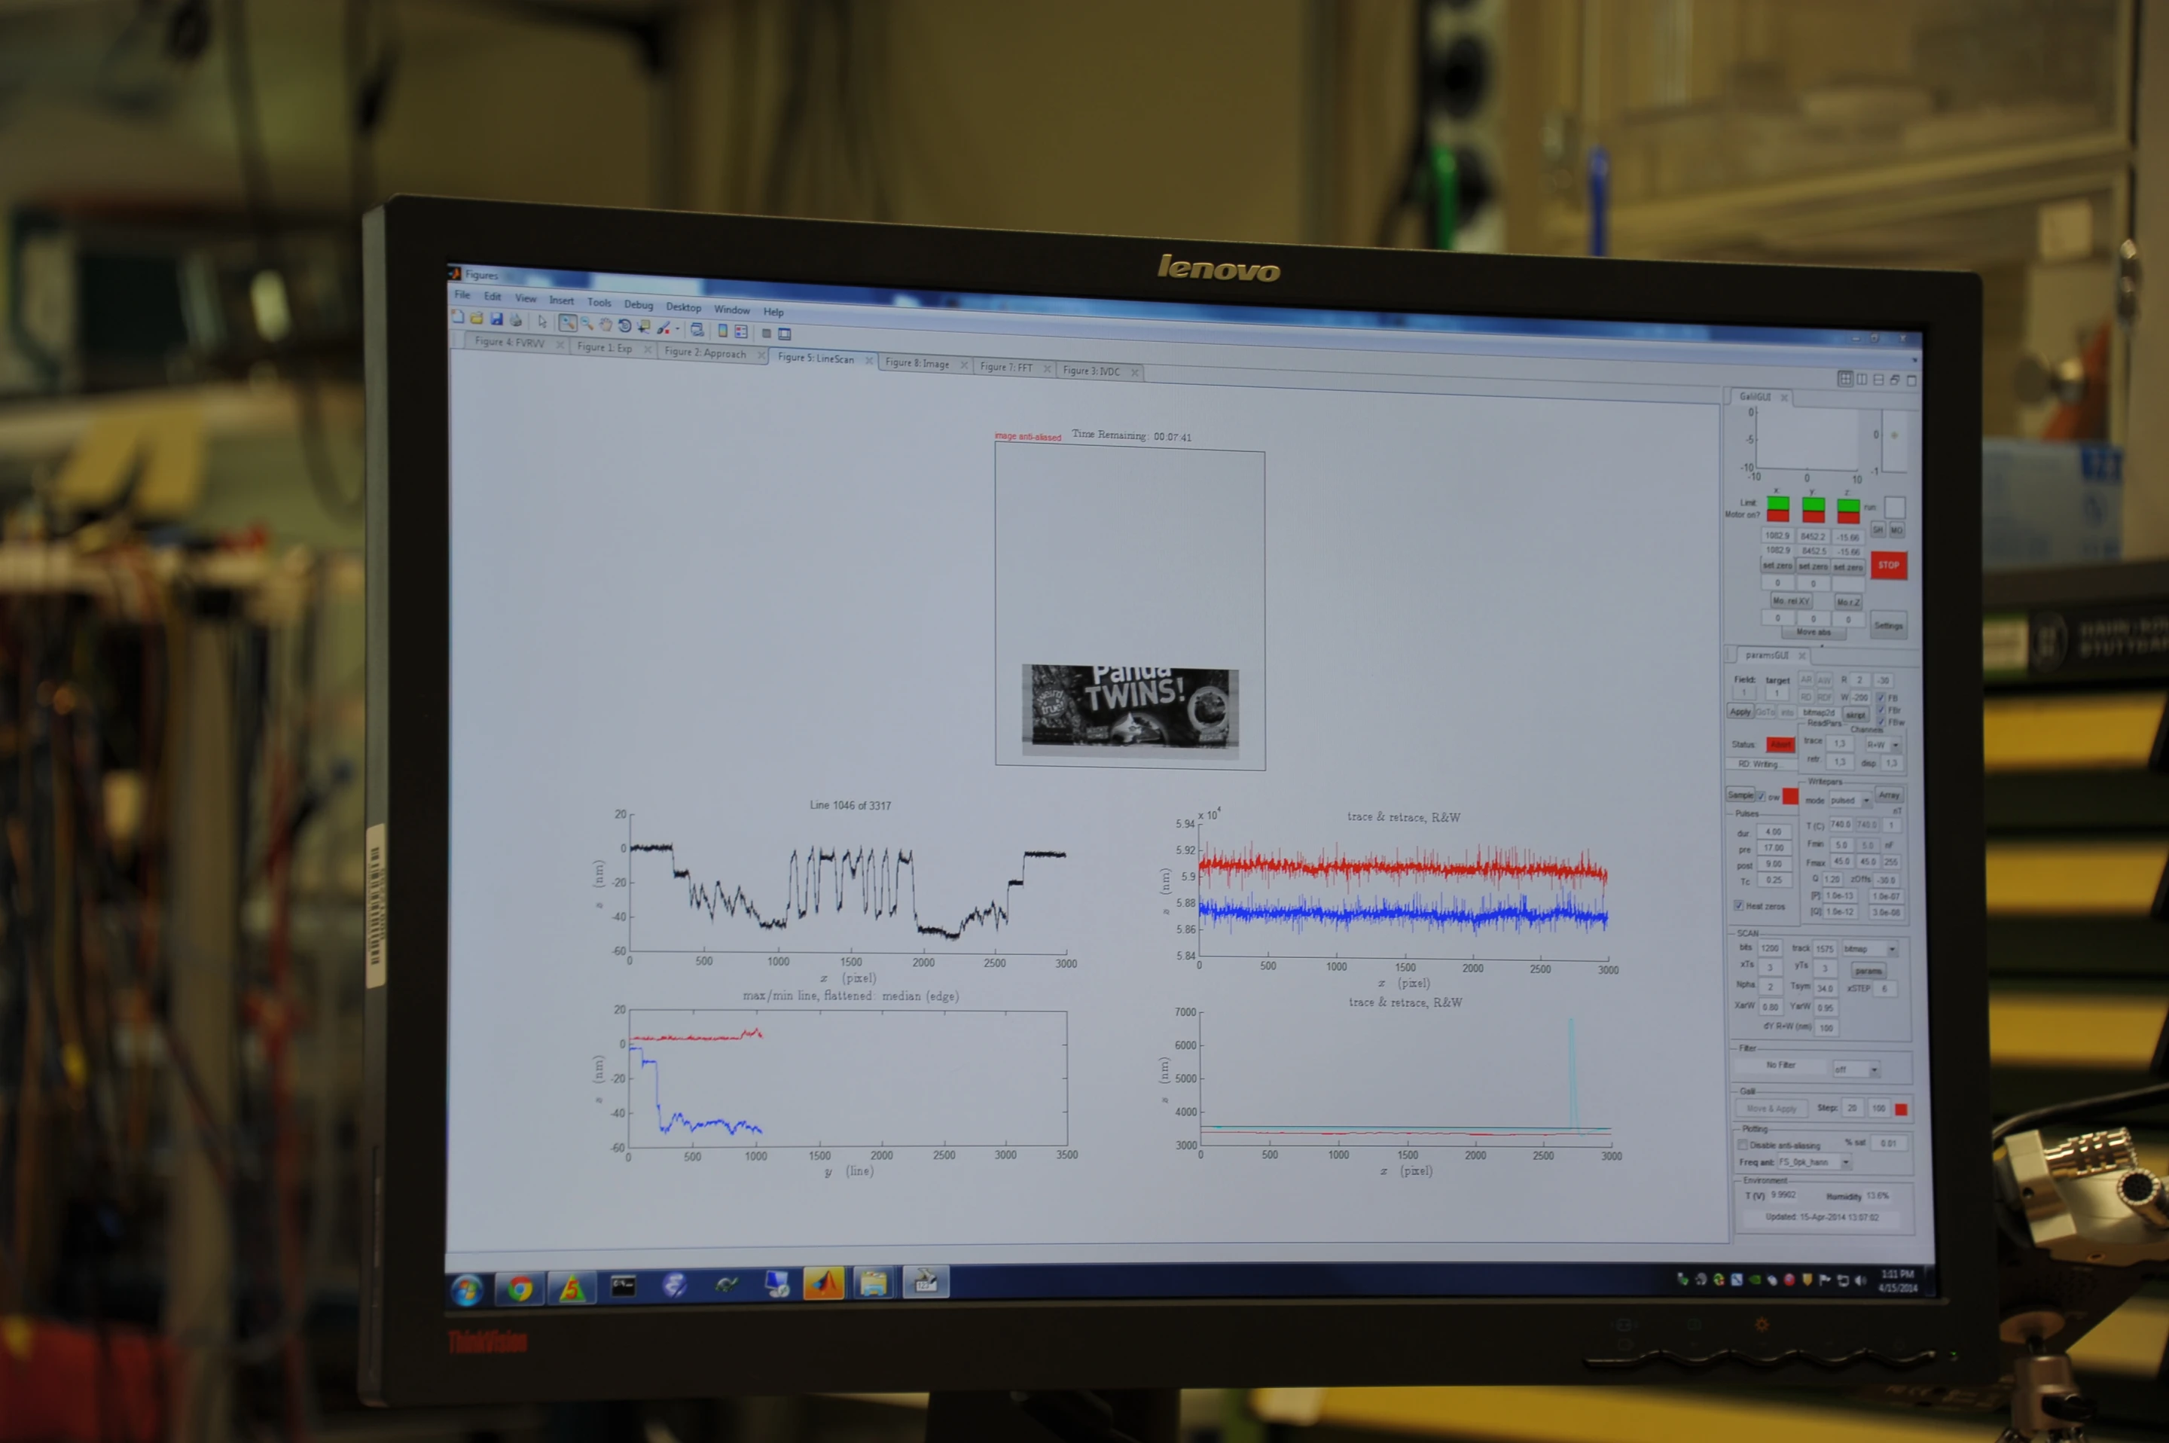The height and width of the screenshot is (1443, 2169).
Task: Select the Data Cursor tool
Action: (644, 326)
